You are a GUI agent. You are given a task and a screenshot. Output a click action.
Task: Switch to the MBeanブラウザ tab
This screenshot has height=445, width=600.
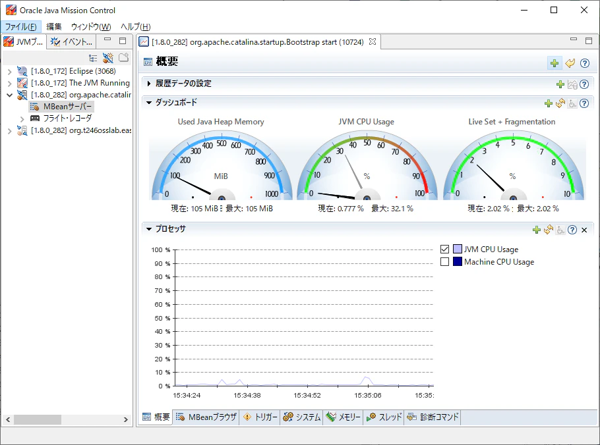206,417
